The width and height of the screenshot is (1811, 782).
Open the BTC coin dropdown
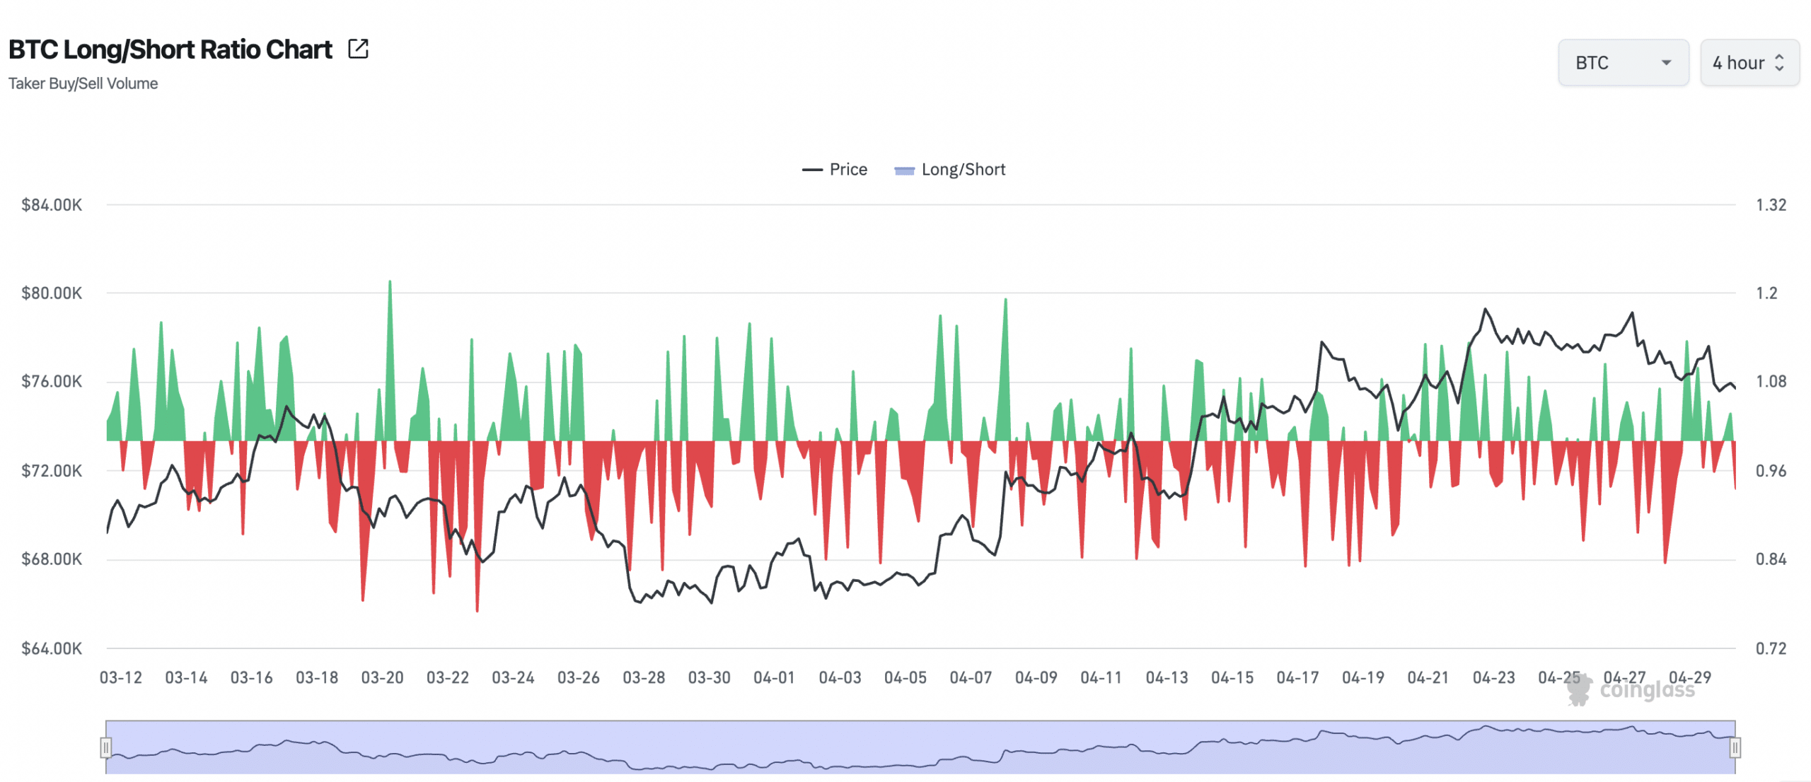[x=1624, y=62]
